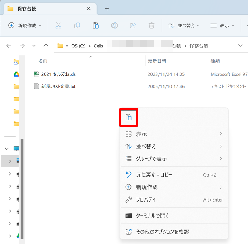Open 表示 dropdown in toolbar
This screenshot has width=248, height=244.
pyautogui.click(x=222, y=26)
